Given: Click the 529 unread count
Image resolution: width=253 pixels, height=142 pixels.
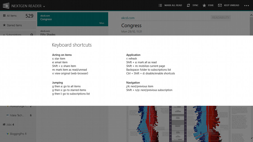Looking at the screenshot, I should tap(29, 16).
